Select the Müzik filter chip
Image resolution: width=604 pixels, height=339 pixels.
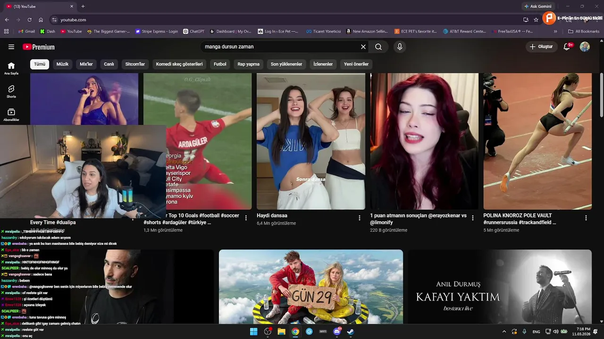tap(62, 64)
